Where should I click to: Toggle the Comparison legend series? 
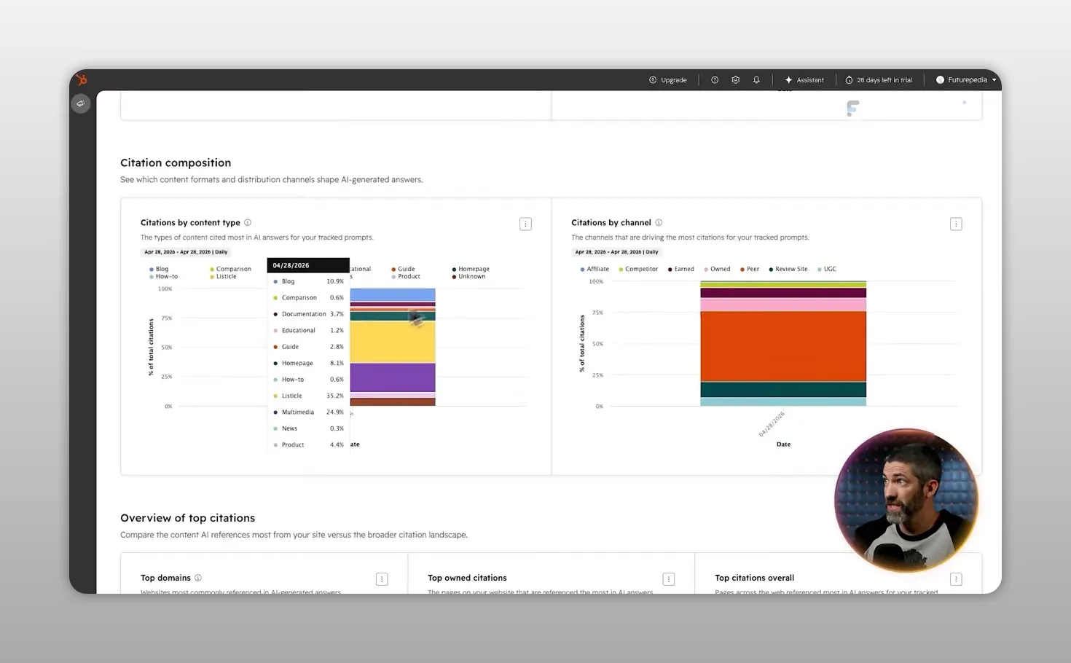coord(231,269)
